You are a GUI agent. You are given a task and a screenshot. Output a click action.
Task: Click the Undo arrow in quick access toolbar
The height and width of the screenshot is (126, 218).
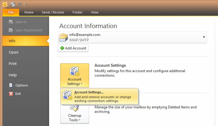20,4
